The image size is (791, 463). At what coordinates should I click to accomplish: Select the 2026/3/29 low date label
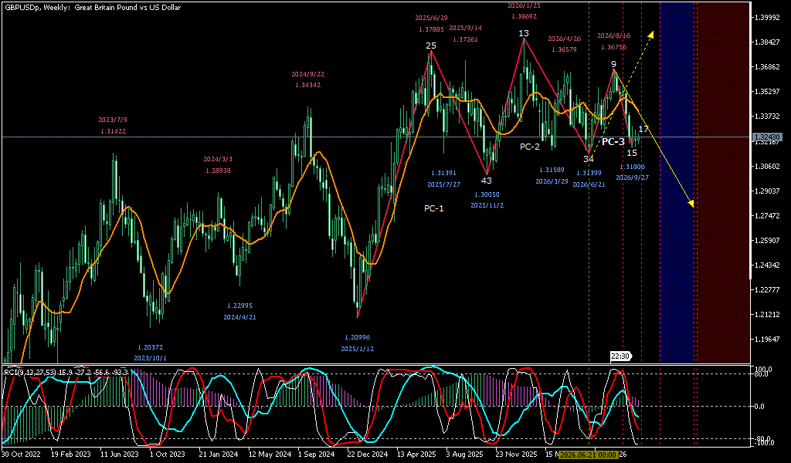tap(552, 181)
